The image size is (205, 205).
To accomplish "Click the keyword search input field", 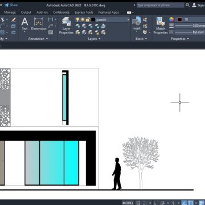I will point(161,5).
